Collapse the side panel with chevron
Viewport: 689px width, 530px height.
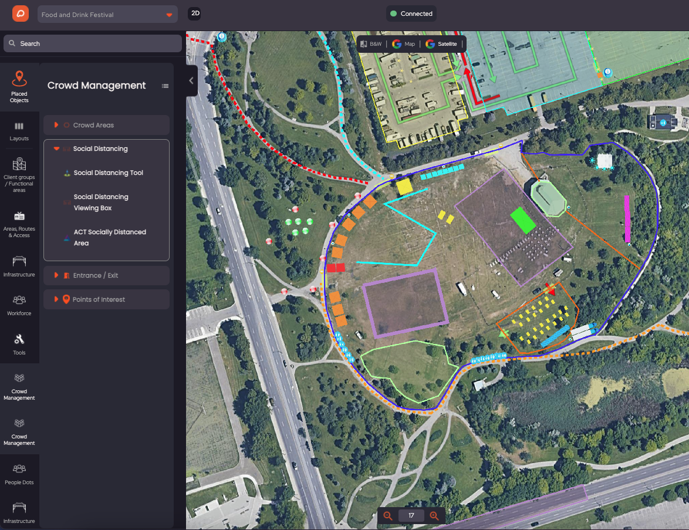point(191,80)
